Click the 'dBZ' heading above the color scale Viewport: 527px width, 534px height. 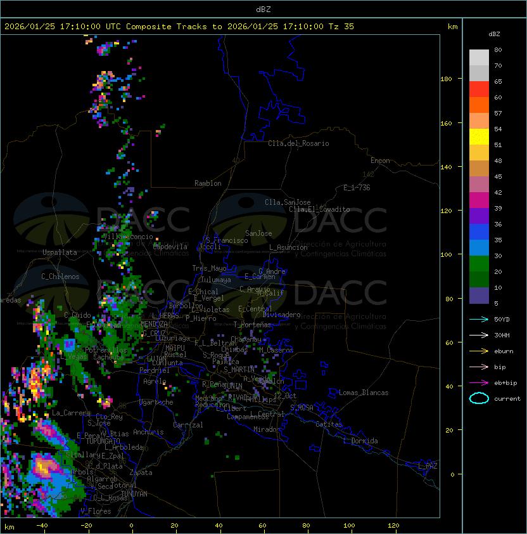pos(494,34)
